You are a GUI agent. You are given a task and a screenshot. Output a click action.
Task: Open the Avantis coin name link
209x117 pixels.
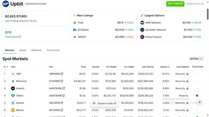pos(20,88)
